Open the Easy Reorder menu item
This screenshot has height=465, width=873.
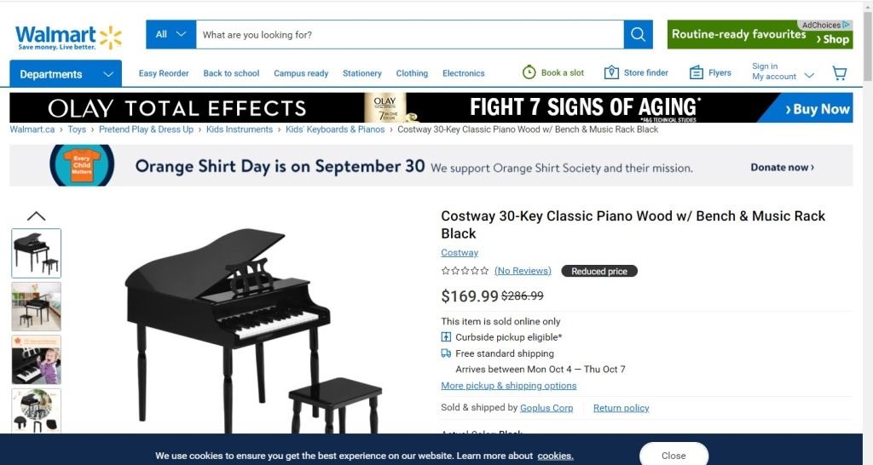164,73
